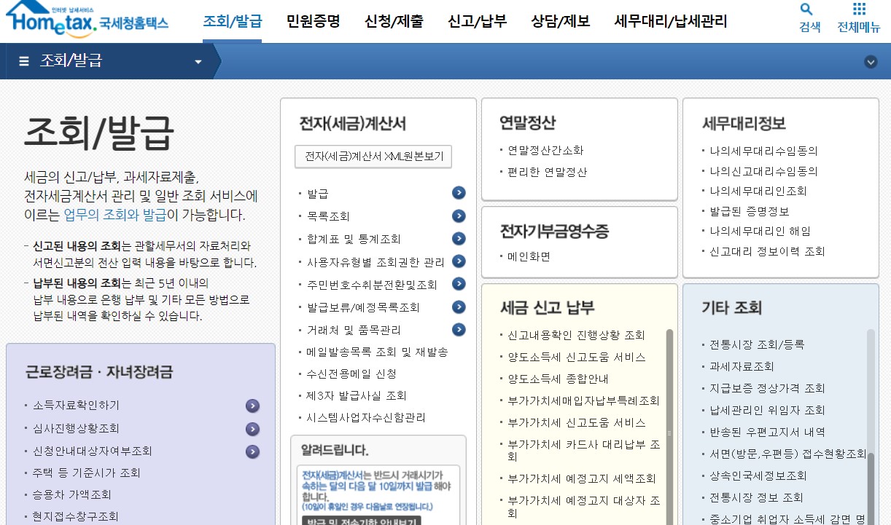Viewport: 891px width, 525px height.
Task: Open the 나의세무대리수임동의 link
Action: tap(764, 151)
